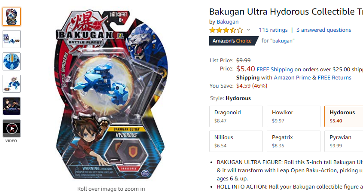Open the Amazon Prime link
The height and width of the screenshot is (192, 363).
[x=292, y=78]
